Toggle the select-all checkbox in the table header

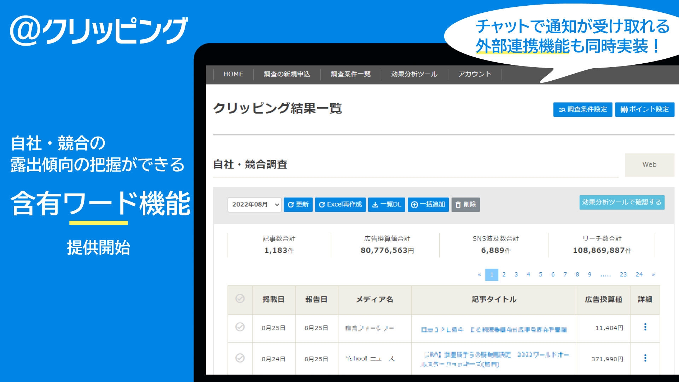pos(240,299)
